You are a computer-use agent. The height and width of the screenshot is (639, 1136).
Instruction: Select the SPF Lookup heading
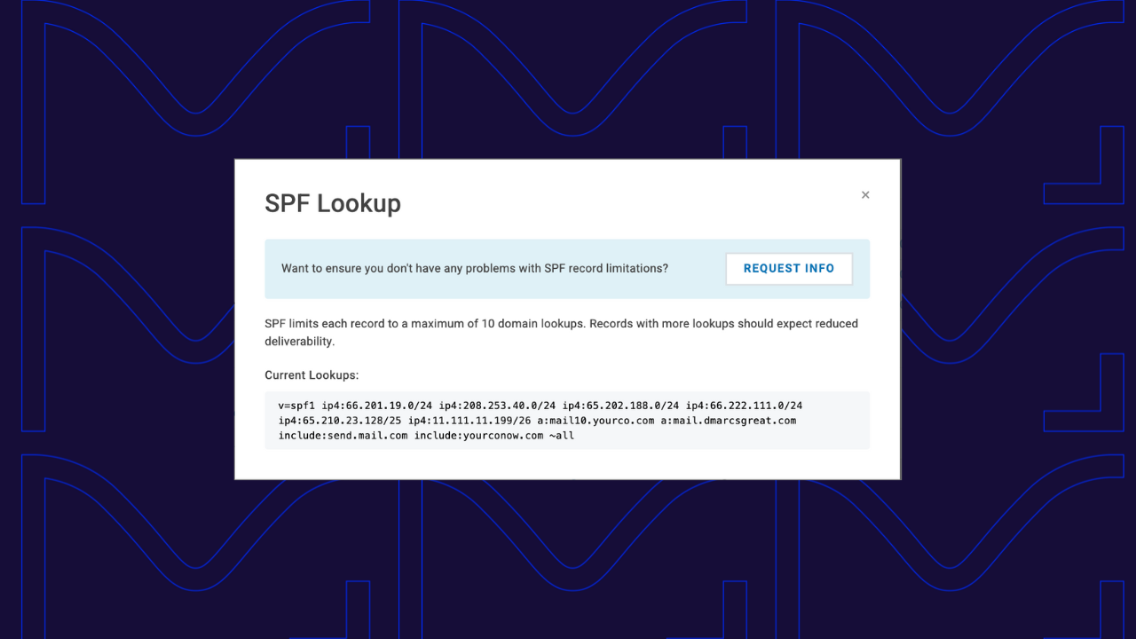click(332, 203)
